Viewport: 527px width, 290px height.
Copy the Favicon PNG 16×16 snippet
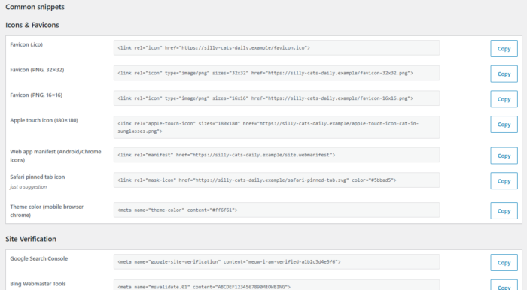[504, 99]
